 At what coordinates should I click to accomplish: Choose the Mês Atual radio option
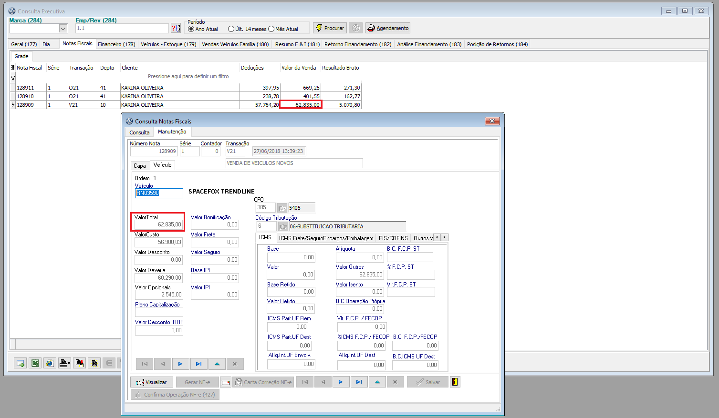271,29
